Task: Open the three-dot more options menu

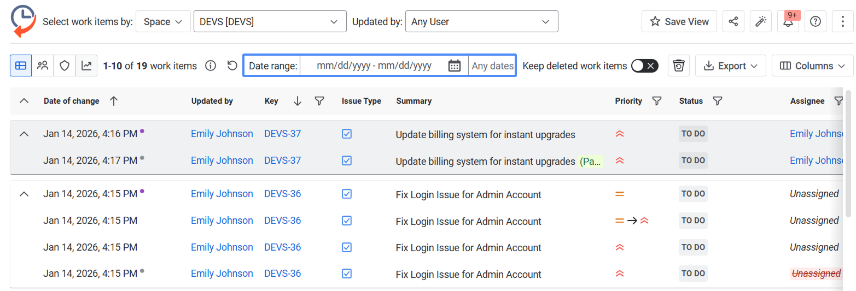Action: 842,22
